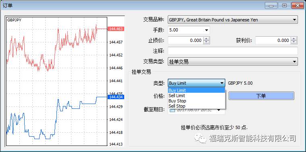This screenshot has width=306, height=152.
Task: Click the 下单 place order button
Action: tap(261, 96)
